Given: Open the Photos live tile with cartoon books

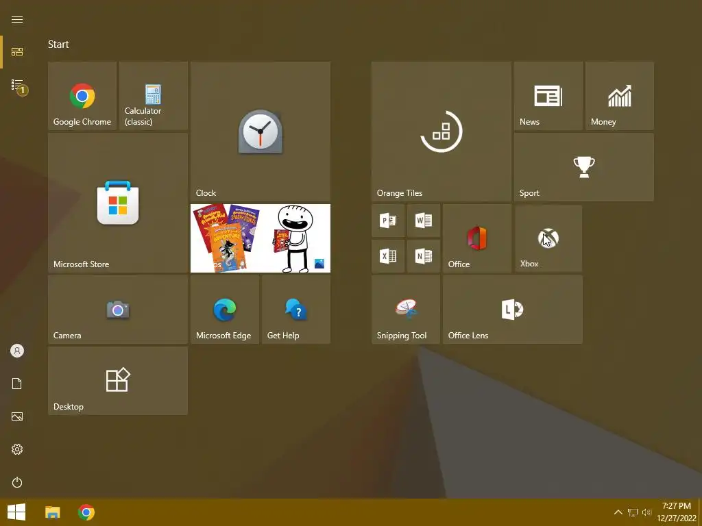Looking at the screenshot, I should tap(260, 238).
